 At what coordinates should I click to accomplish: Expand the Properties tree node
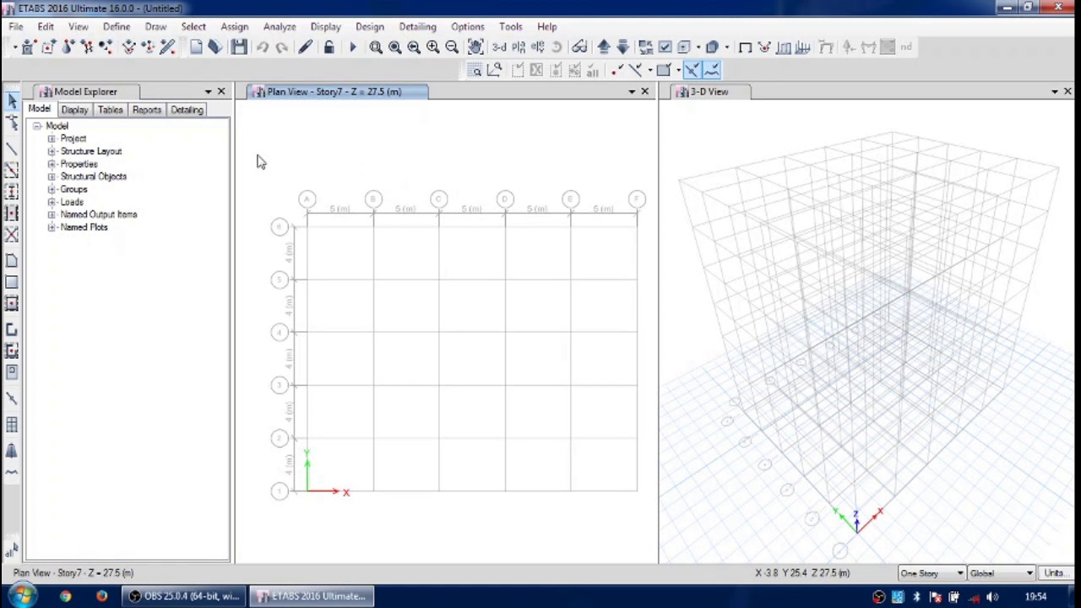[52, 164]
